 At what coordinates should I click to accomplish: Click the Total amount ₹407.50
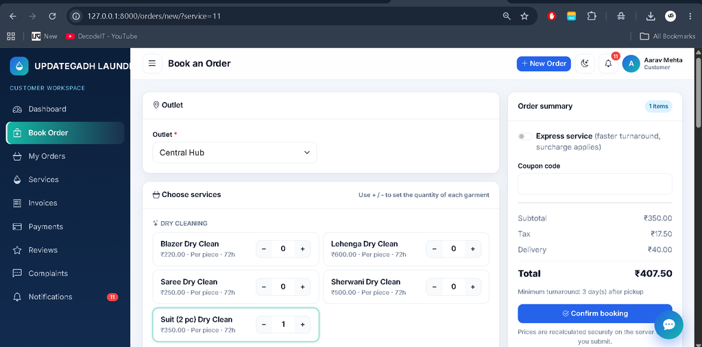click(653, 274)
